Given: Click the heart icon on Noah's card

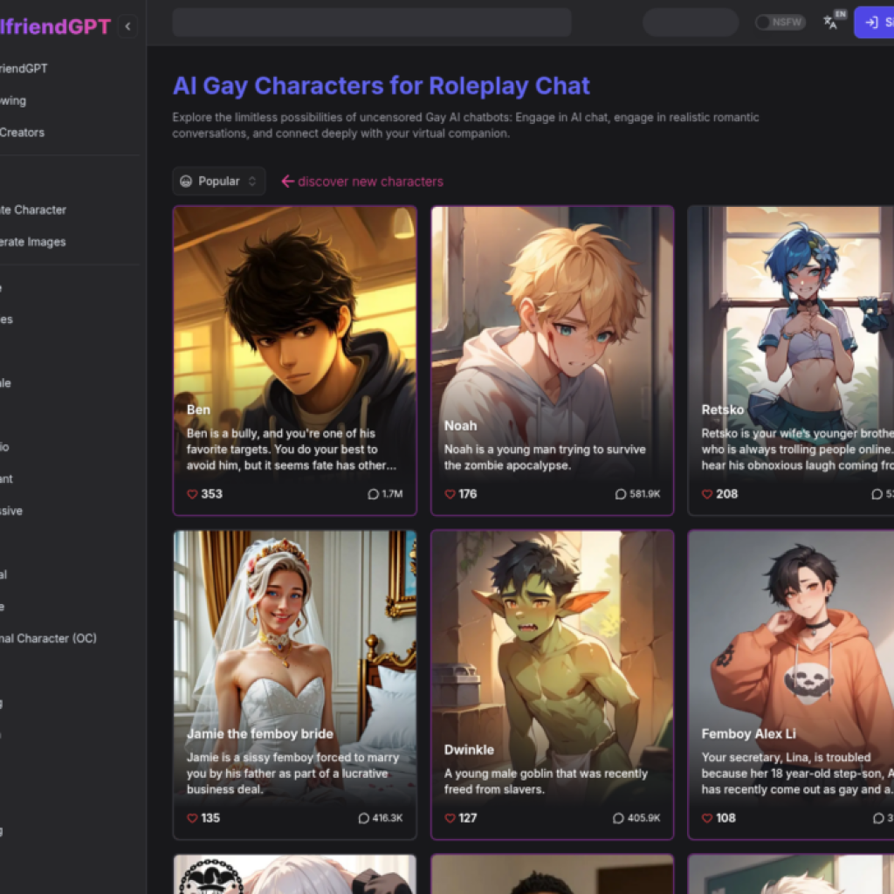Looking at the screenshot, I should [x=450, y=494].
